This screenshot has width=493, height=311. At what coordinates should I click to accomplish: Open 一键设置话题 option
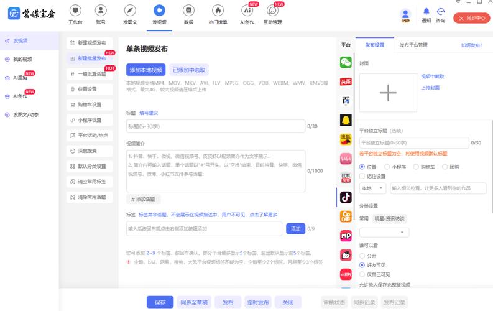pos(90,73)
